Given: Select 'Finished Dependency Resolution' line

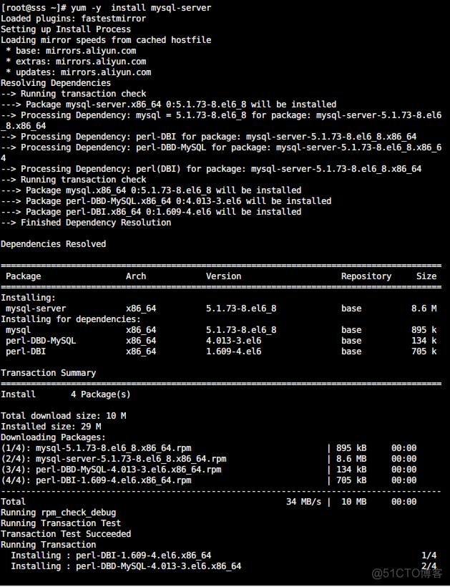Looking at the screenshot, I should [x=86, y=223].
